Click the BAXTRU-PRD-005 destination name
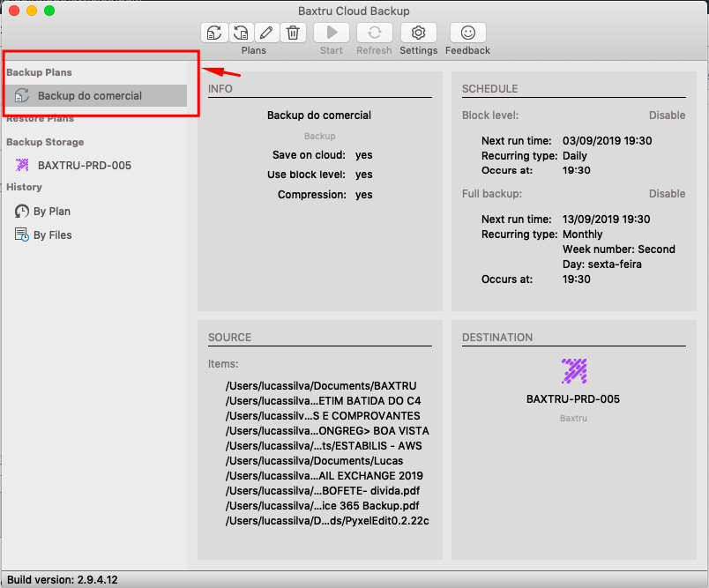709x588 pixels. pyautogui.click(x=573, y=399)
